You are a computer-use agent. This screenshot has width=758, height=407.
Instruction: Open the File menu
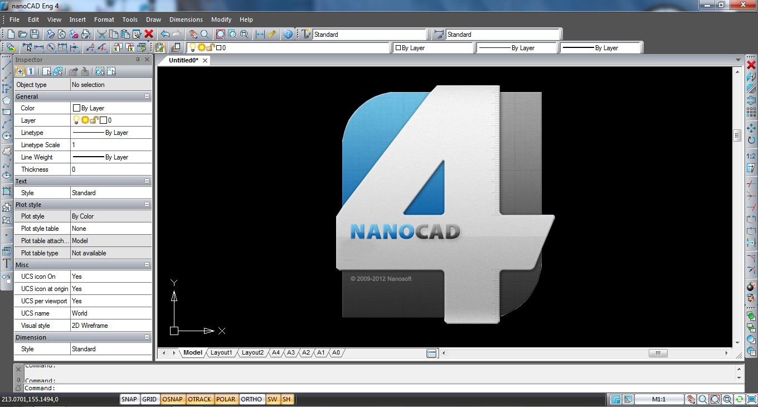[x=14, y=20]
